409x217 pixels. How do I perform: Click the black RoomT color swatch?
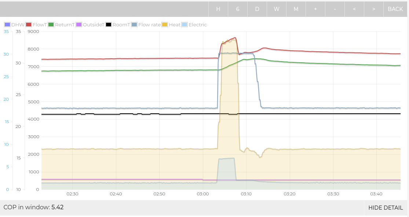[x=109, y=25]
